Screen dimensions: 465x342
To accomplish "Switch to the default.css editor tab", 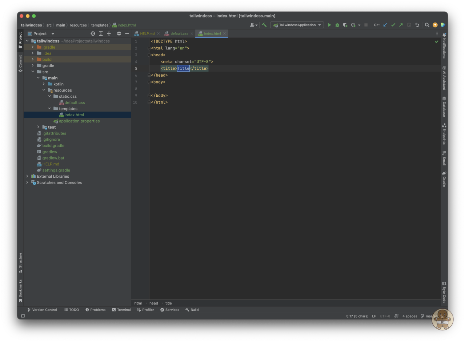I will coord(179,33).
